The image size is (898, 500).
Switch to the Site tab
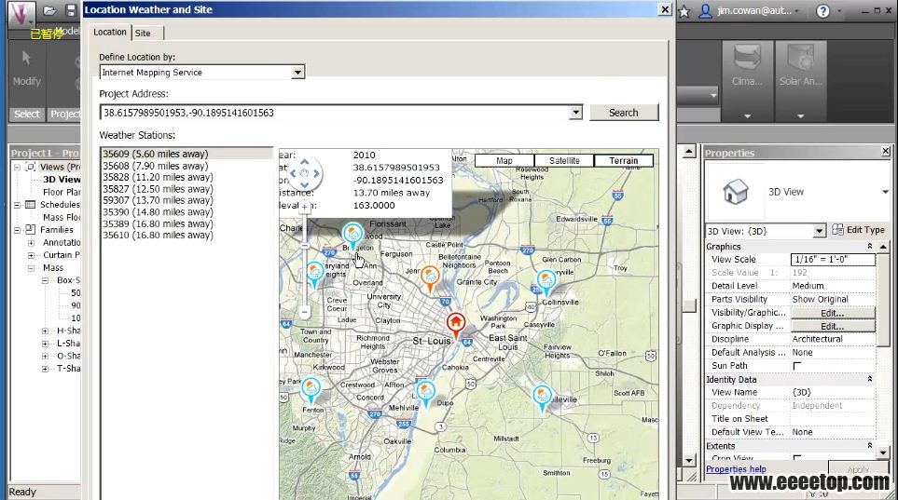(x=143, y=34)
